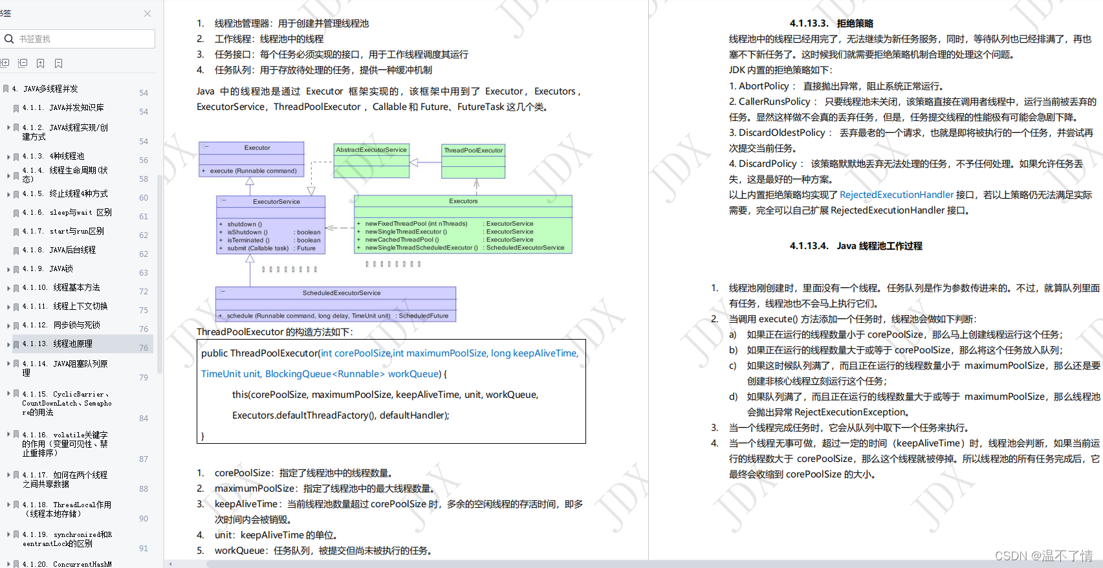Open bookmark 4.1.12. 同步锁与死锁
This screenshot has height=568, width=1103.
pyautogui.click(x=61, y=325)
